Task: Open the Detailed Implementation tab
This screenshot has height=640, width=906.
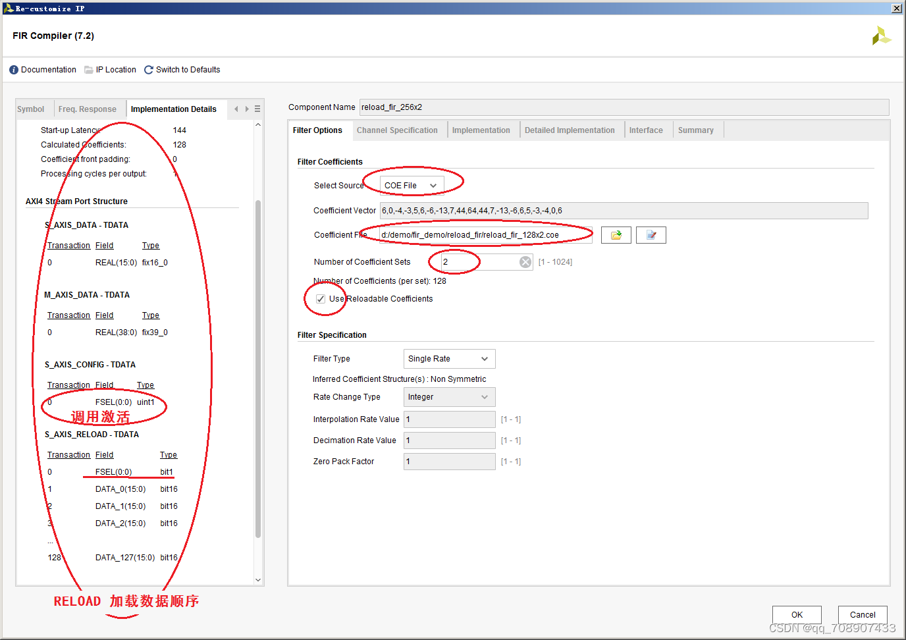Action: pyautogui.click(x=570, y=130)
